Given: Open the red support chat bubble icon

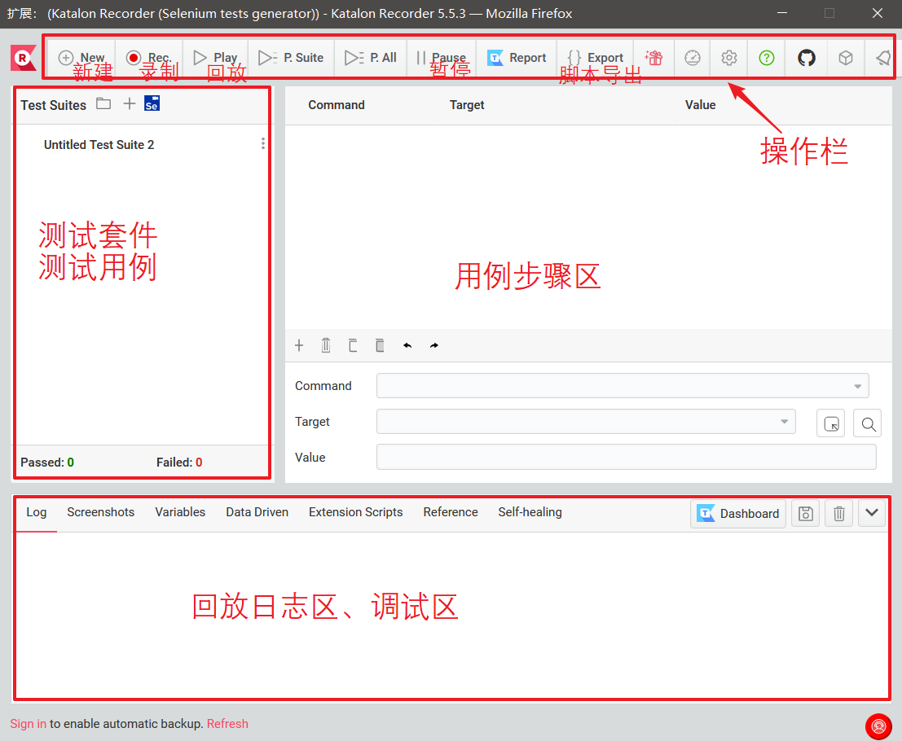Looking at the screenshot, I should [878, 726].
